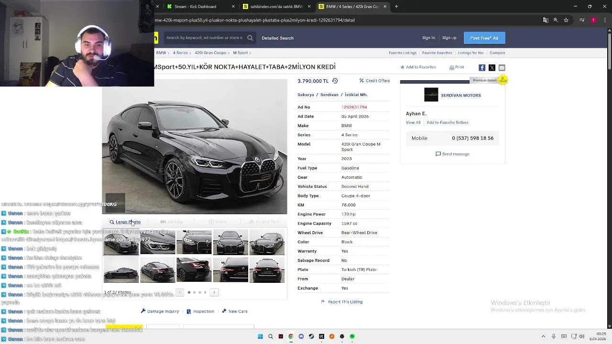
Task: Select the BMW / 4 Series tab
Action: (352, 7)
